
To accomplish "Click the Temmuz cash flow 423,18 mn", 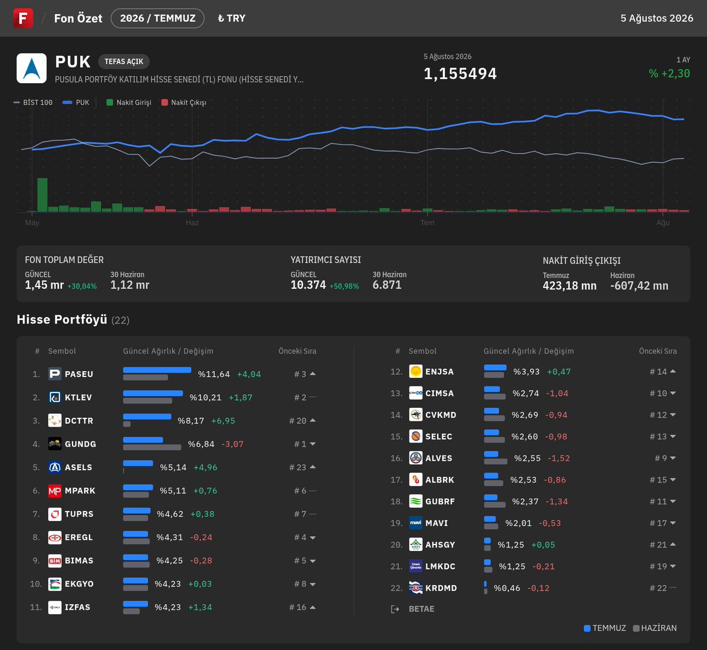I will click(570, 286).
